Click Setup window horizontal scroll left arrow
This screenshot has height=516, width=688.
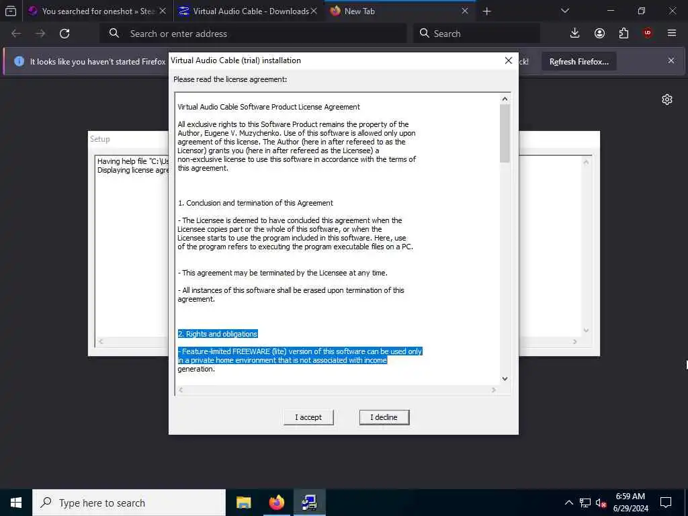tap(101, 341)
